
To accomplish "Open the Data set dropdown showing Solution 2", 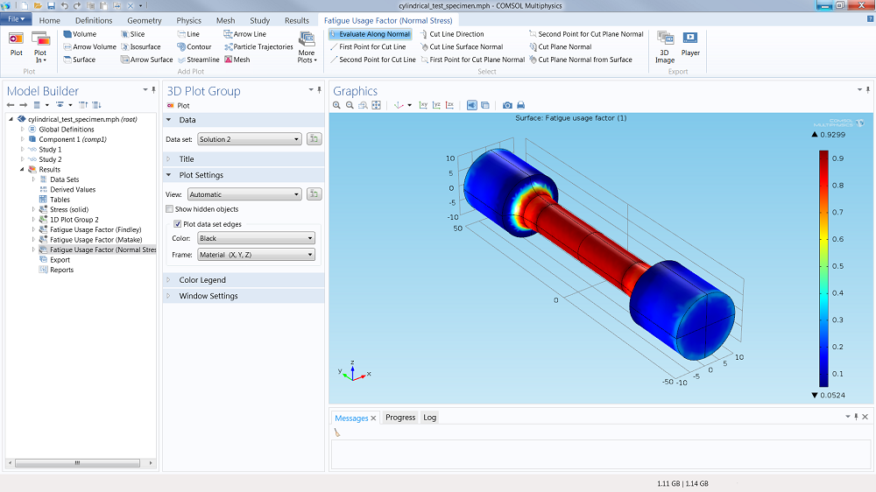I will [x=249, y=139].
